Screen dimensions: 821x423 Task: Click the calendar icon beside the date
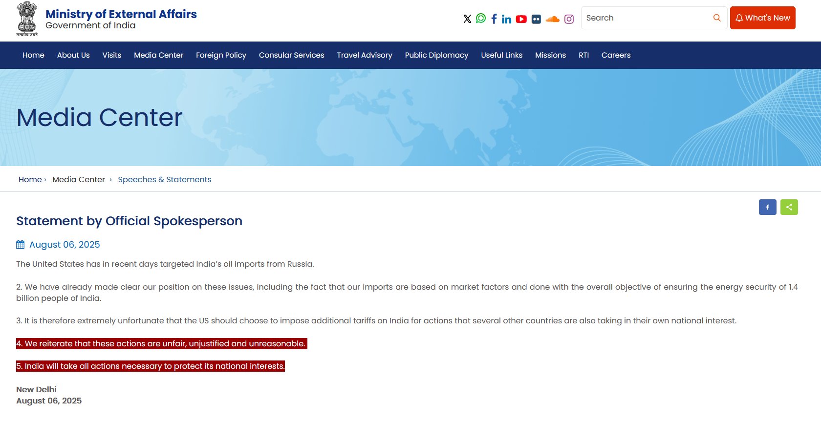pyautogui.click(x=20, y=245)
